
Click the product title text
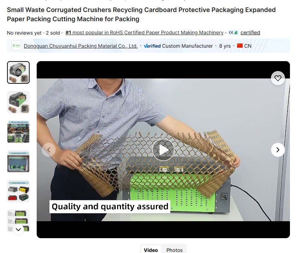(x=141, y=14)
